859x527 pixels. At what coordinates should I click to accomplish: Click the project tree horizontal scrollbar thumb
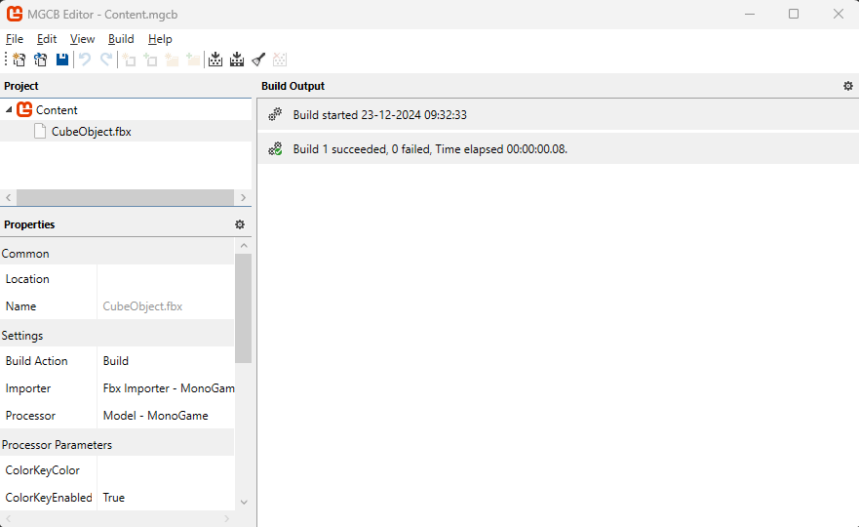click(x=125, y=197)
